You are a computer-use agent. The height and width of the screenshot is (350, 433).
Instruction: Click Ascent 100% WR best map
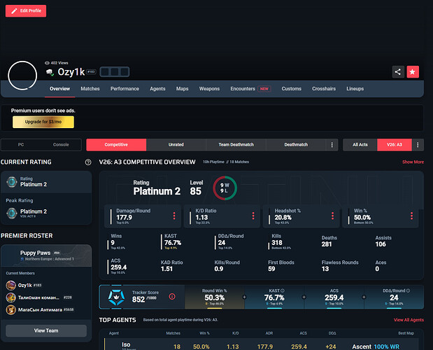coord(376,346)
